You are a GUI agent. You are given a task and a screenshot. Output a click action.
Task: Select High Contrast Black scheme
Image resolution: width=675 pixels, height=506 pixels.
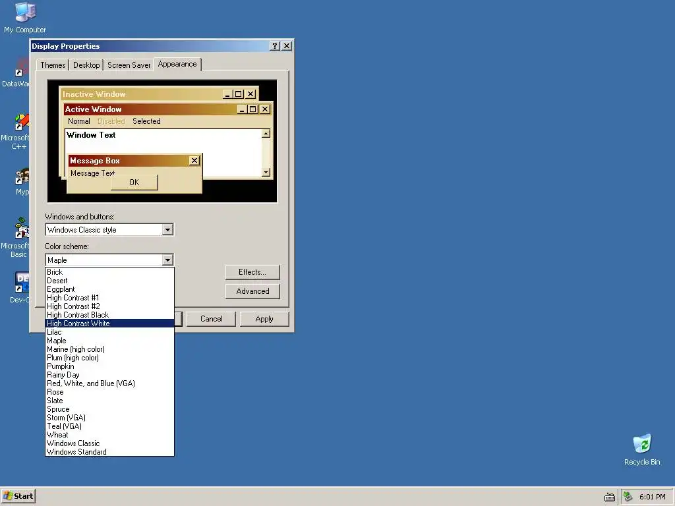pyautogui.click(x=110, y=315)
